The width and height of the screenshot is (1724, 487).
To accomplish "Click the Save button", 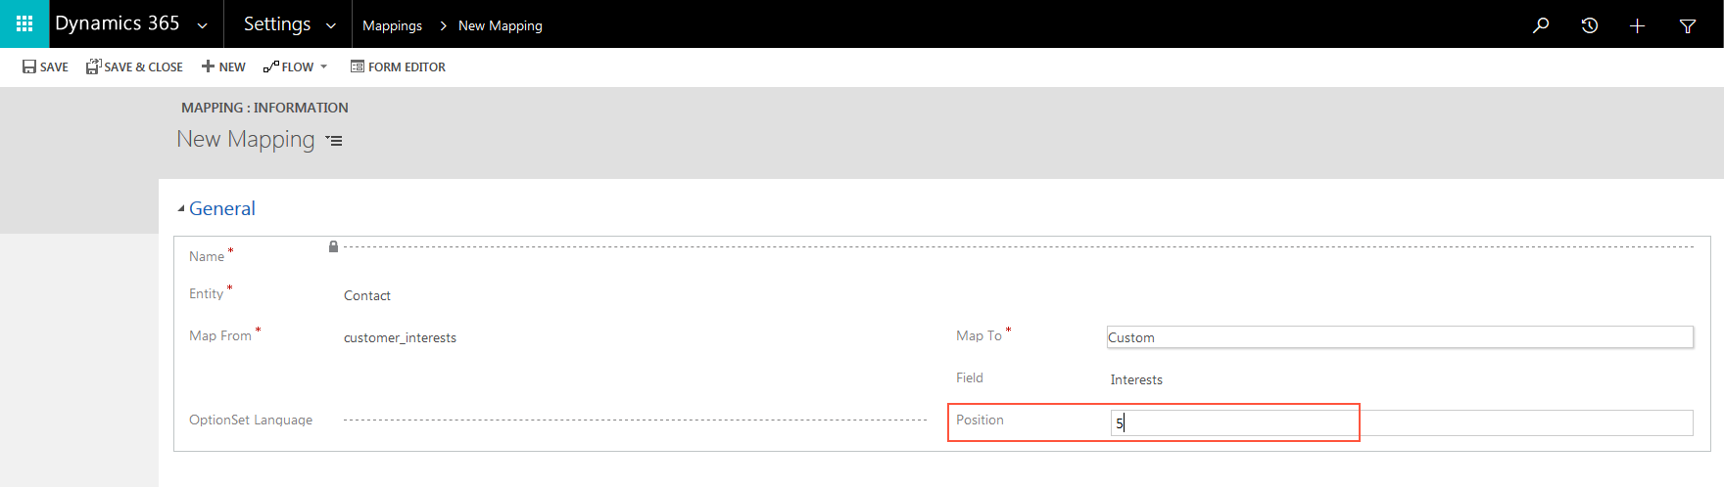I will tap(45, 66).
